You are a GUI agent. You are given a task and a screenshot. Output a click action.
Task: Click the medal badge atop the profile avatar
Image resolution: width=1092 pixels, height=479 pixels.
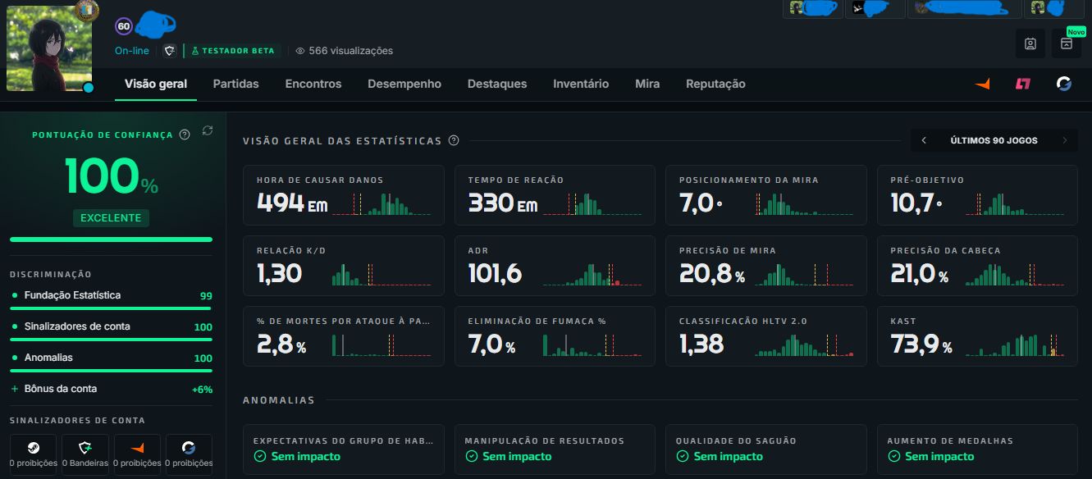(86, 10)
